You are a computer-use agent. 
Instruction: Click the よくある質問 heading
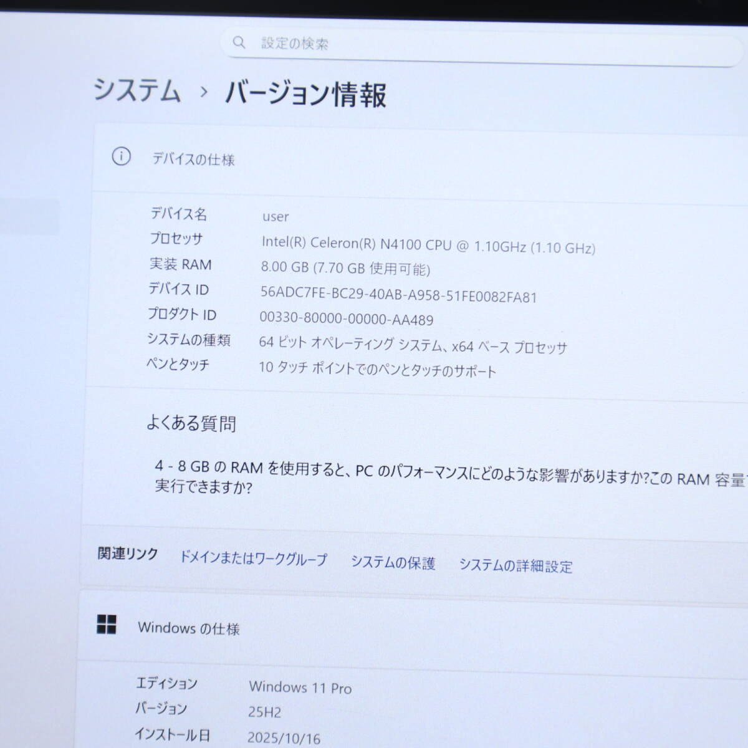click(x=191, y=423)
